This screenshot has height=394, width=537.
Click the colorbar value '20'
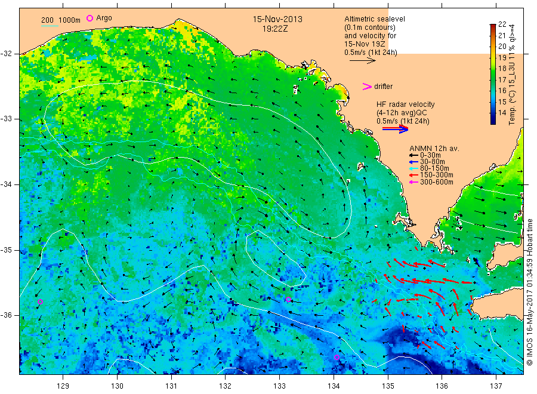point(502,47)
